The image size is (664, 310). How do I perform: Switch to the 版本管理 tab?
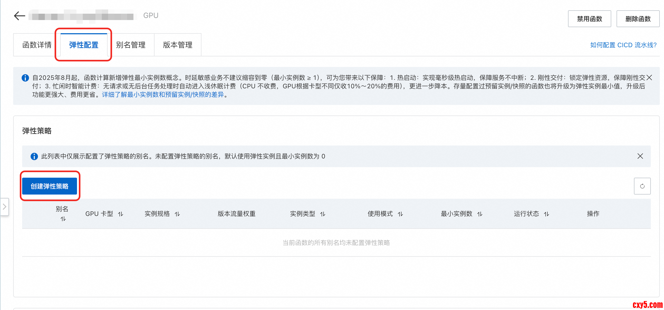tap(177, 45)
